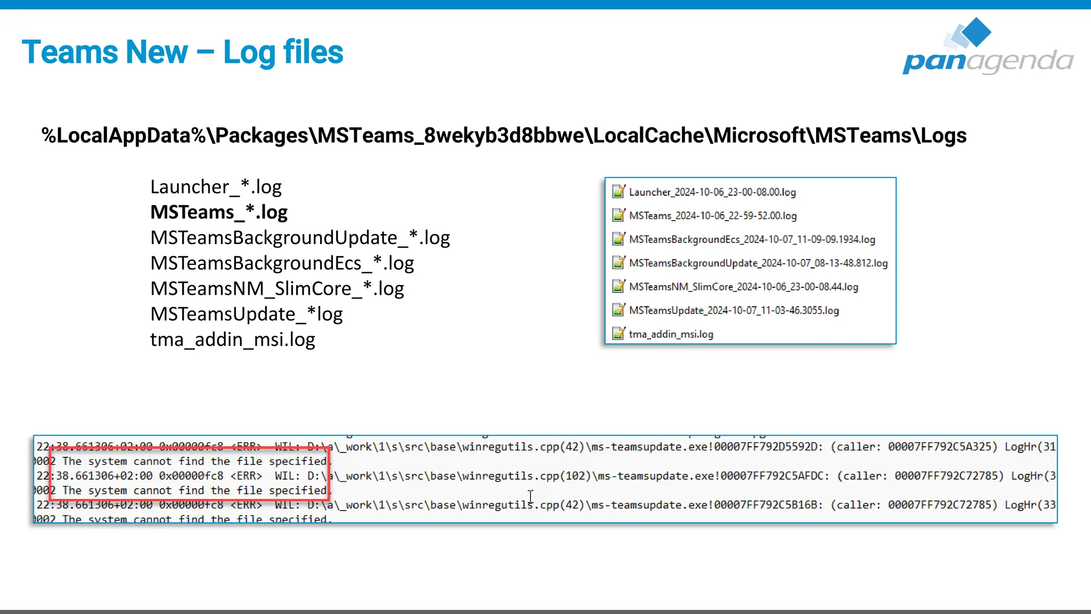Select file name Launcher_2024-10-06_23-00-08.00.log
The height and width of the screenshot is (614, 1091).
click(x=712, y=192)
